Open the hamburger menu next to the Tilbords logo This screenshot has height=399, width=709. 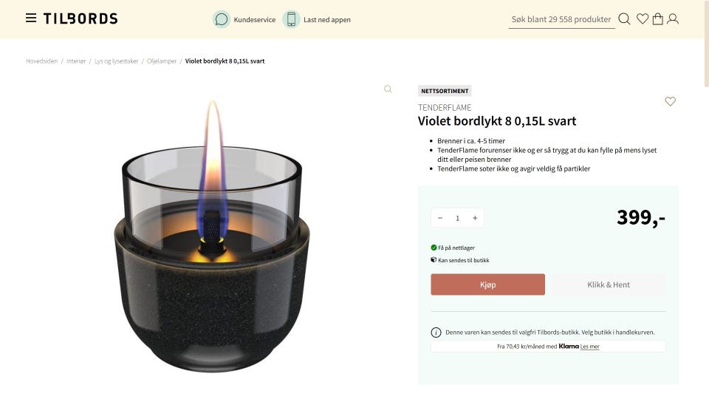click(x=31, y=18)
